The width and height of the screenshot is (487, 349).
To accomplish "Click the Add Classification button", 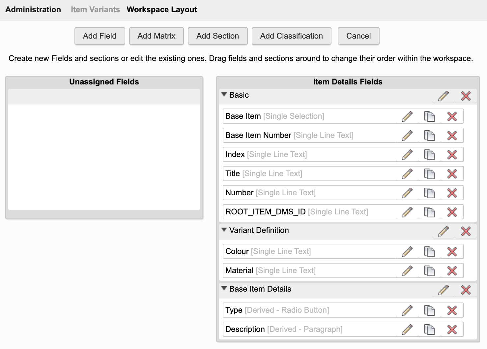I will tap(291, 36).
